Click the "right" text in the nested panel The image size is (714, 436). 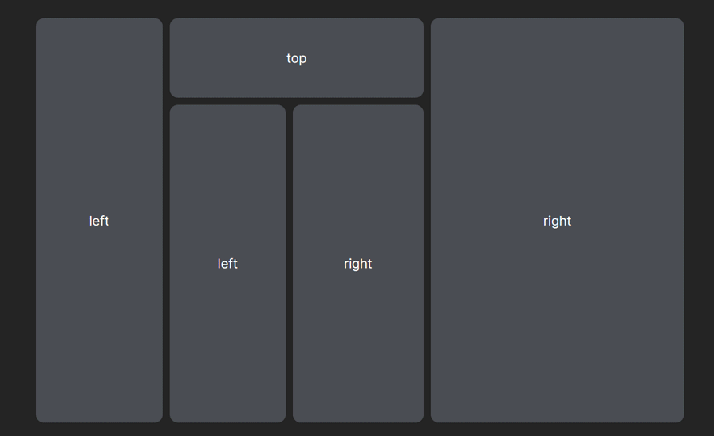[358, 264]
